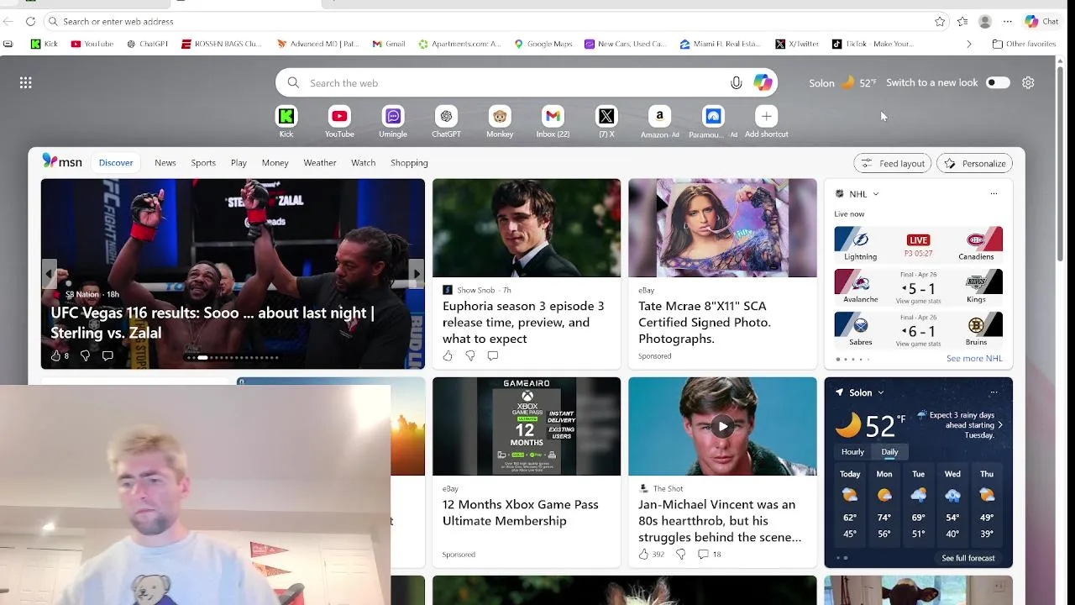Open the ChatGPT shortcut tile
The image size is (1075, 605).
point(446,116)
